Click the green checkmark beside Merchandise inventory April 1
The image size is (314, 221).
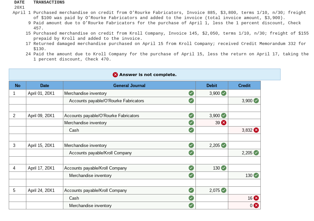click(191, 93)
